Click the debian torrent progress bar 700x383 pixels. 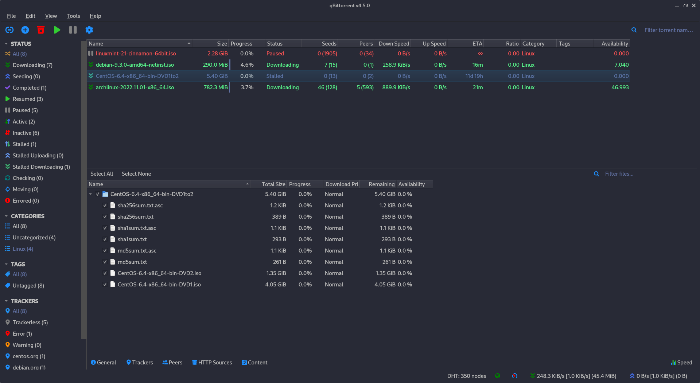pos(247,65)
